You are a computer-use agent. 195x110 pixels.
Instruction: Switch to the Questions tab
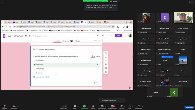click(57, 41)
